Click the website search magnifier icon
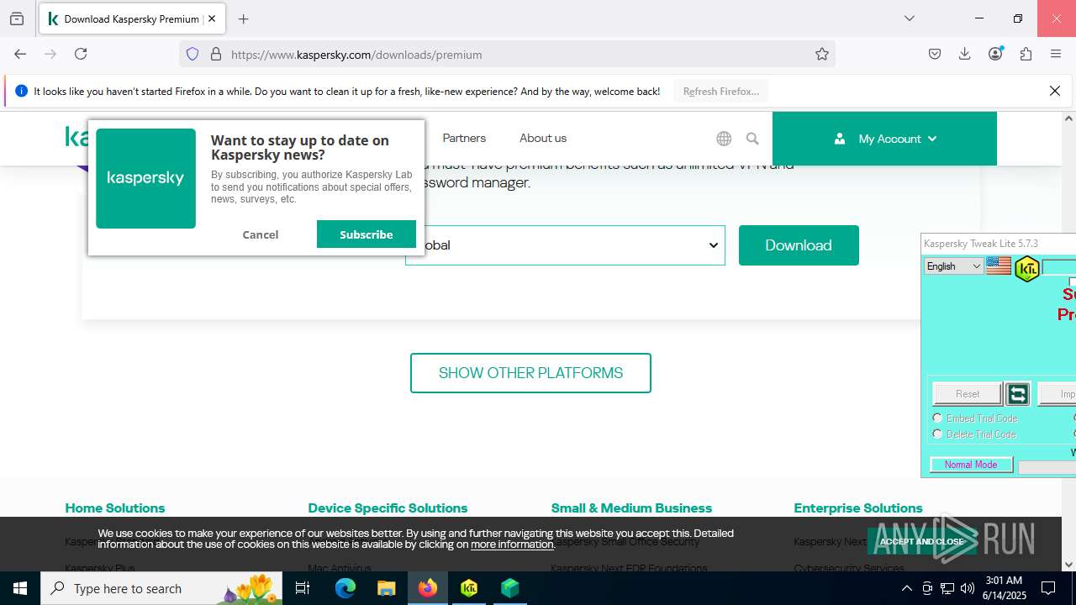 click(x=752, y=139)
